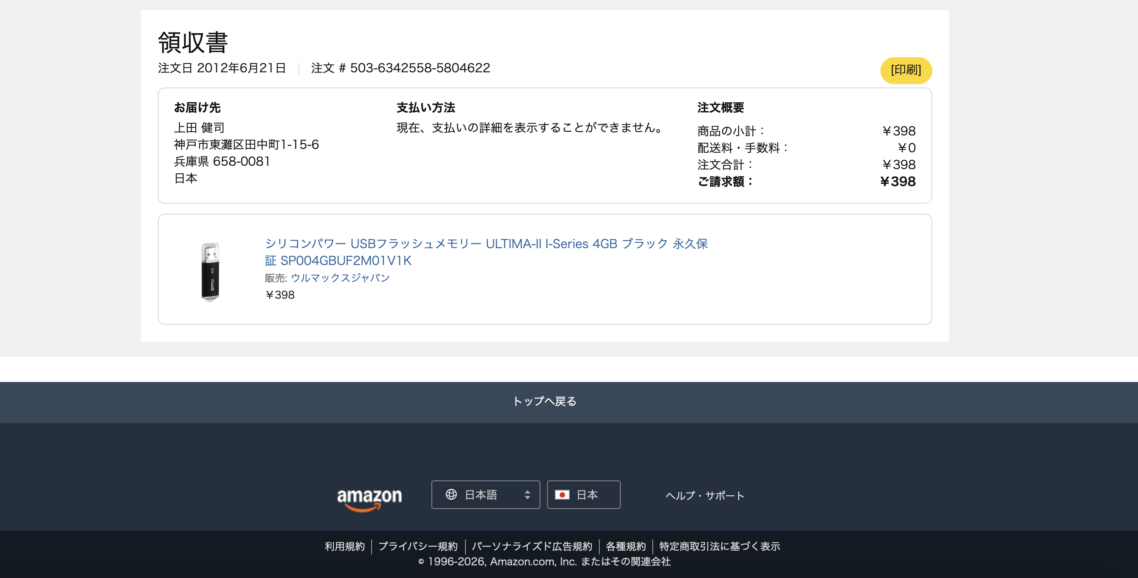This screenshot has width=1138, height=578.
Task: Click the 領収書 receipt heading
Action: tap(193, 42)
